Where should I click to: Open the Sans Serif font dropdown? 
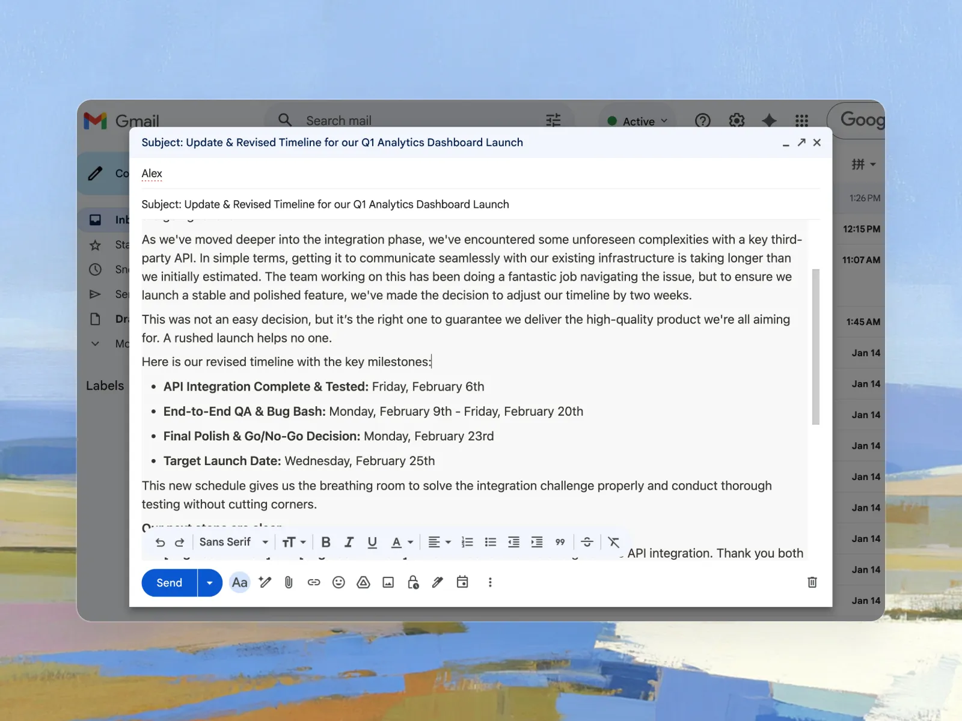point(233,542)
